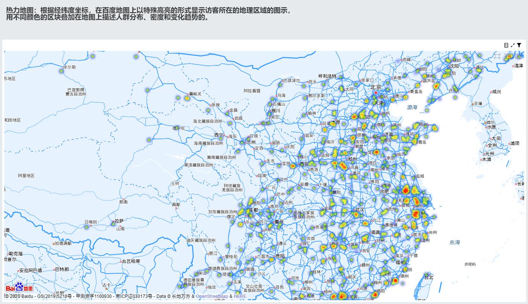Toggle the keep-selection brush tool
528x304 pixels.
pyautogui.click(x=508, y=56)
